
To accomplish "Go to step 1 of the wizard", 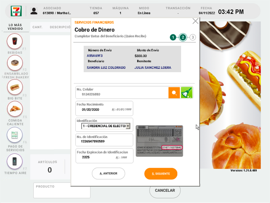I will click(173, 37).
